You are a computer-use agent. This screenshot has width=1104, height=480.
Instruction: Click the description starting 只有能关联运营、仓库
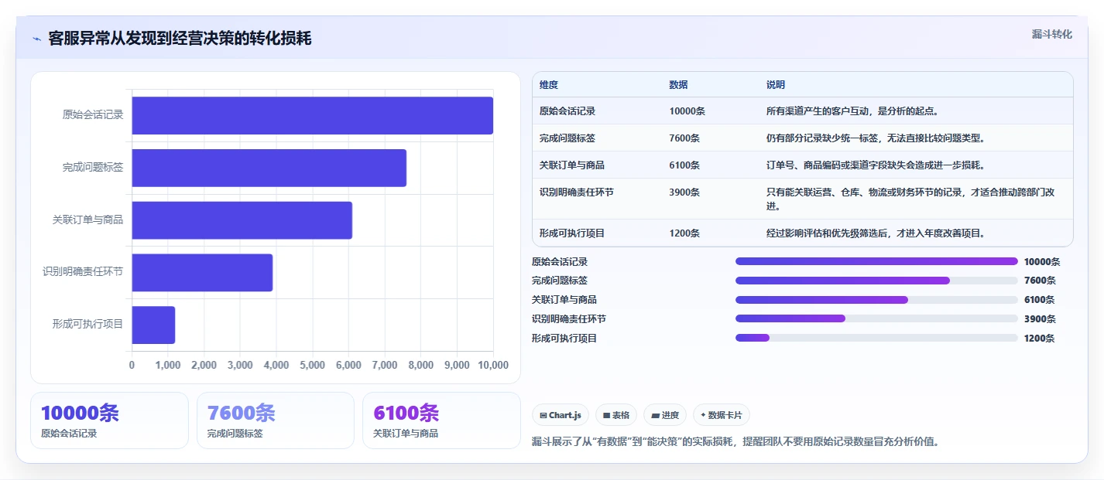[x=910, y=199]
